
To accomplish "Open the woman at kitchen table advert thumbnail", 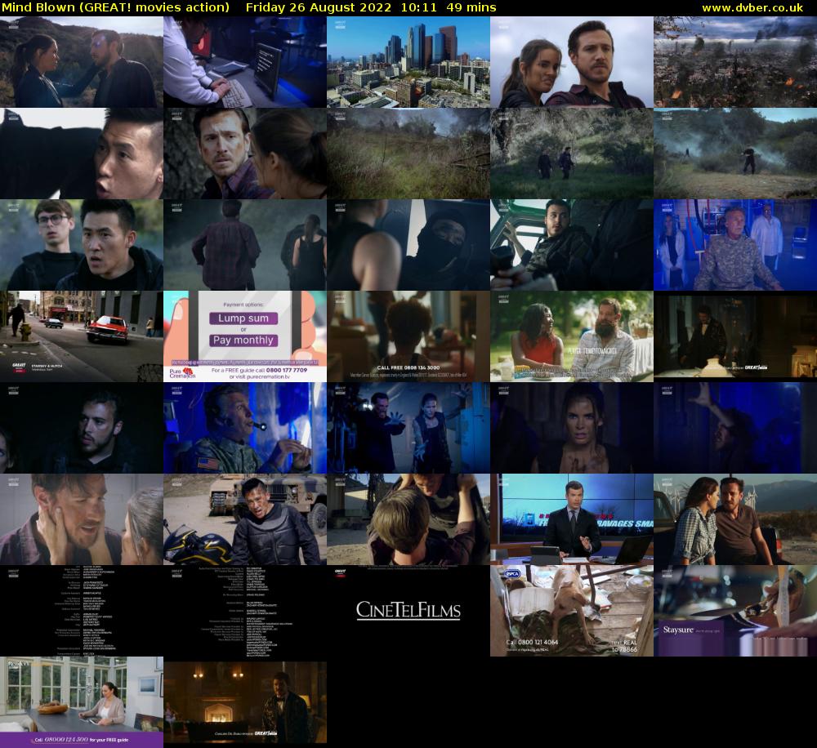I will (81, 702).
